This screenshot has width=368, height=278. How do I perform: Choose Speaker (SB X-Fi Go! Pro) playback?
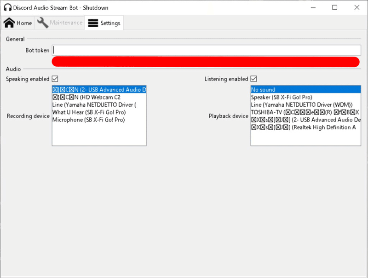coord(305,97)
